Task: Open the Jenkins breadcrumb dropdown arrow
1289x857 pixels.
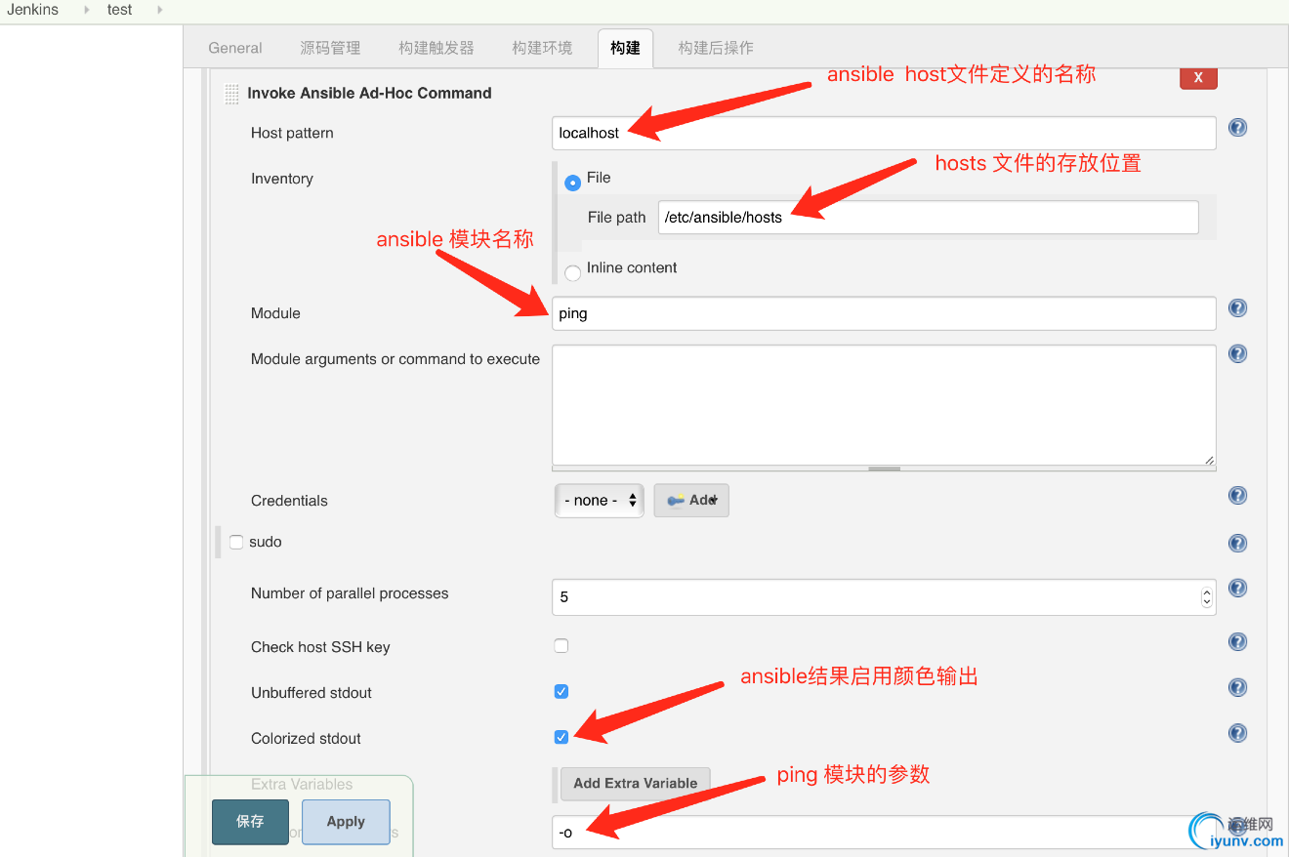Action: click(87, 10)
